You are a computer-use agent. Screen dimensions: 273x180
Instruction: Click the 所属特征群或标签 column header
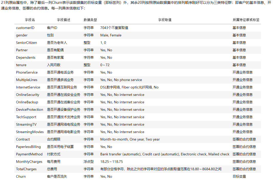(246, 20)
